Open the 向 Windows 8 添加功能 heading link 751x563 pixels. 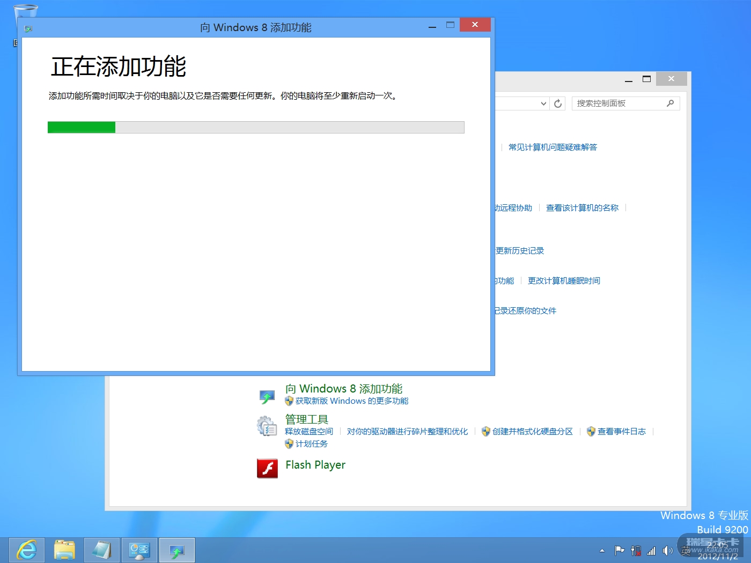(344, 389)
